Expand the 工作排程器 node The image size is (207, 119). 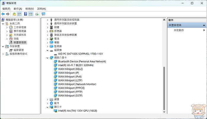coord(7,27)
